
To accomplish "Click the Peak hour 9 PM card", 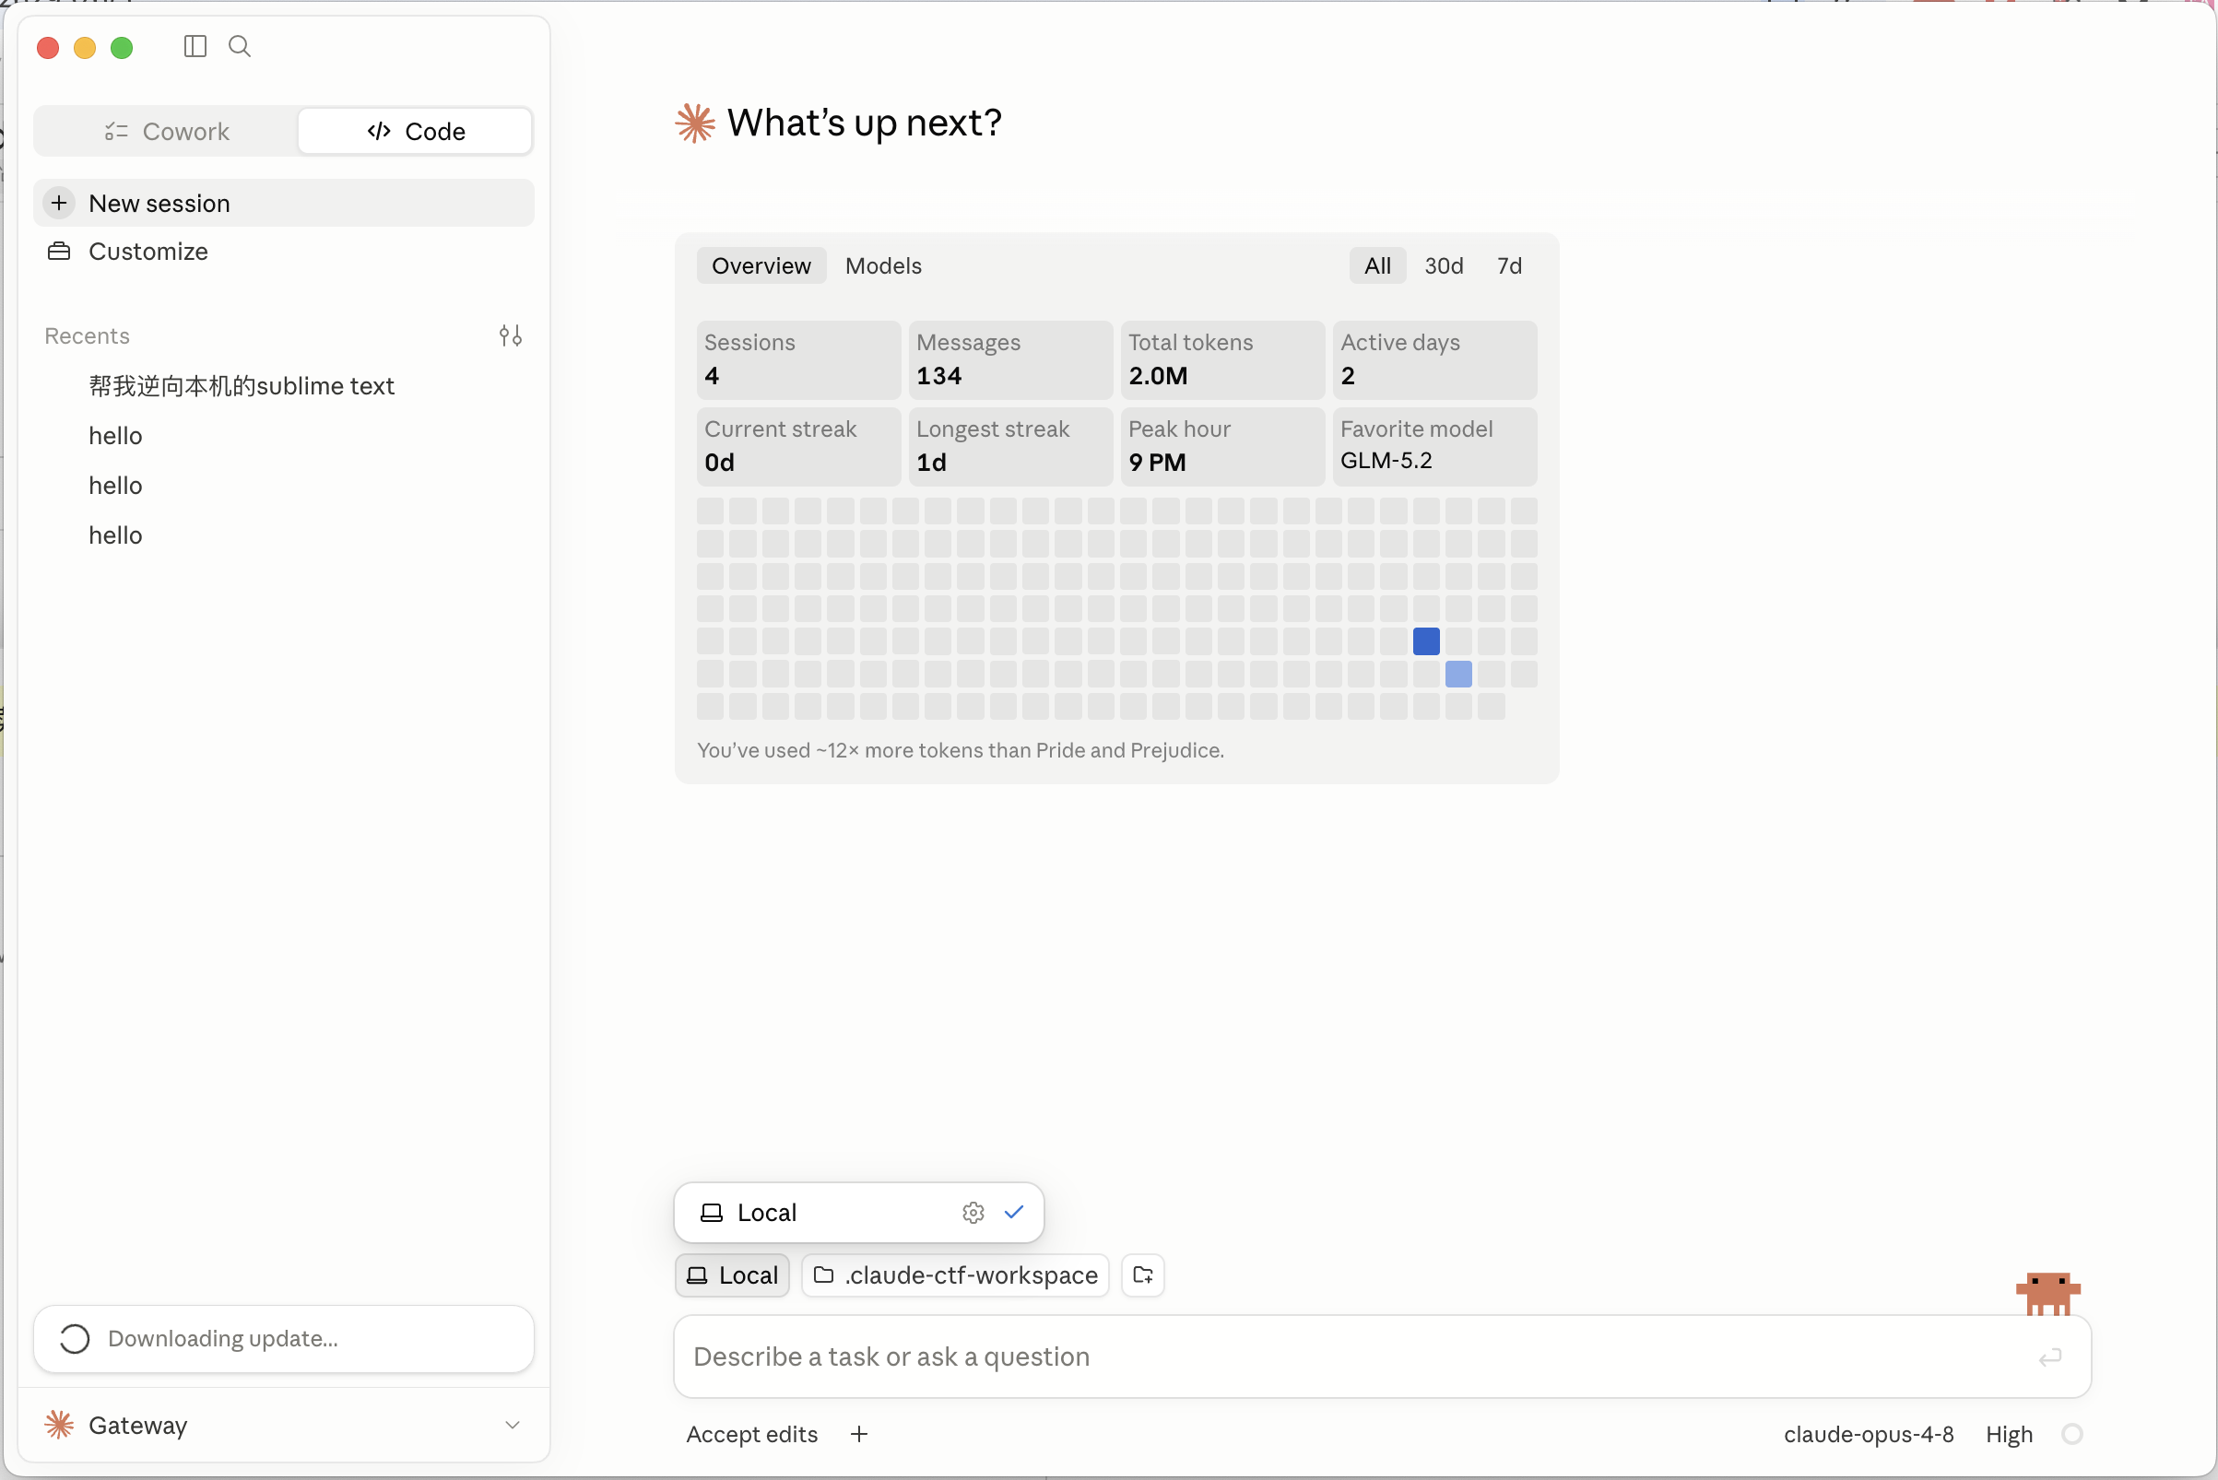I will (x=1222, y=446).
